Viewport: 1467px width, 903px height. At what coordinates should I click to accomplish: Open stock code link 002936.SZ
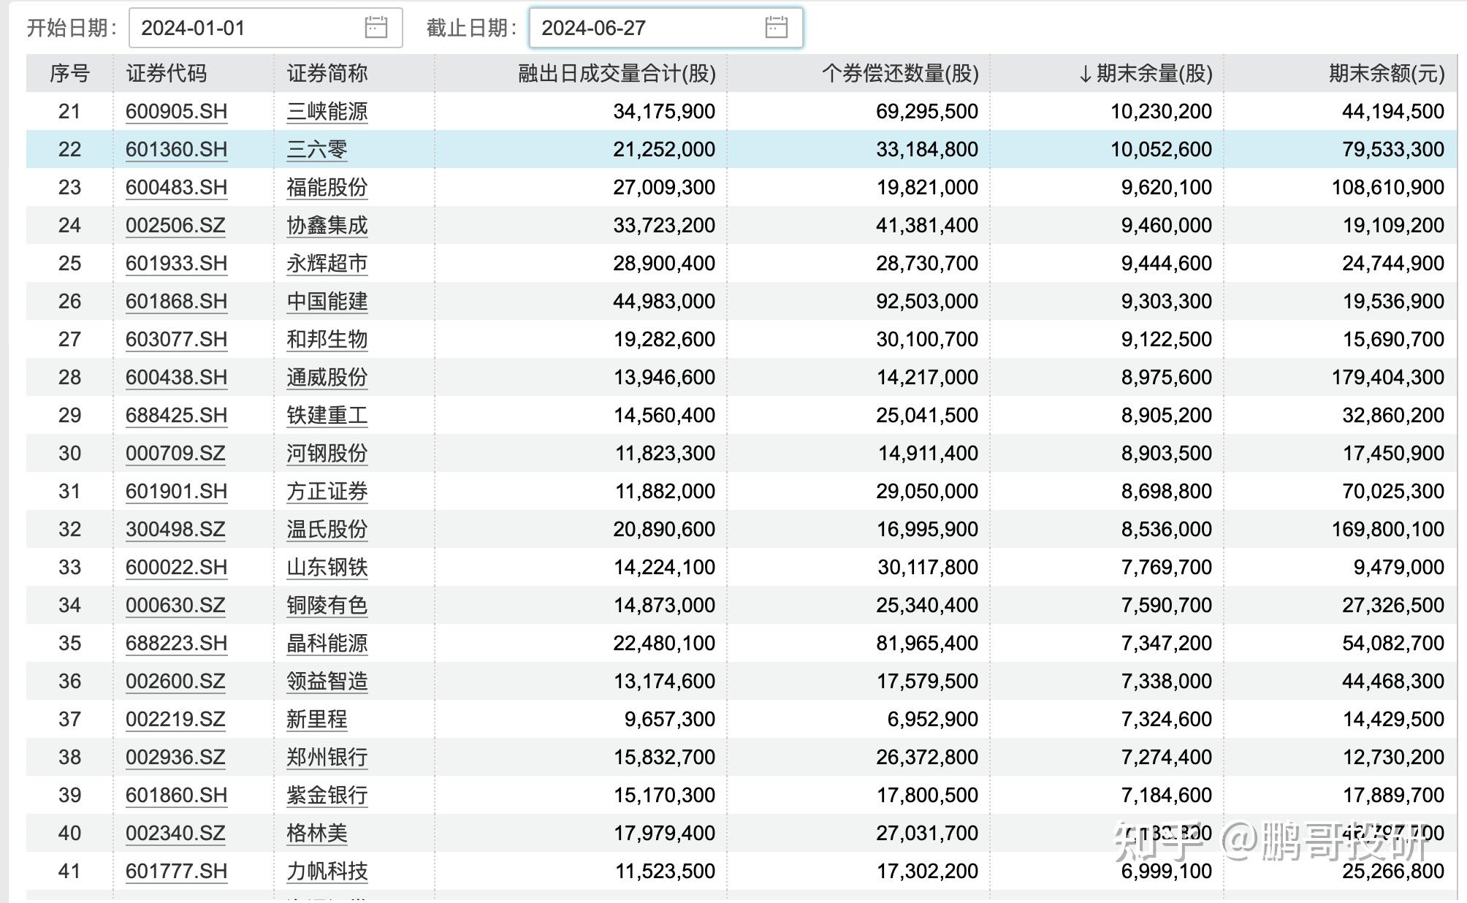(x=175, y=757)
